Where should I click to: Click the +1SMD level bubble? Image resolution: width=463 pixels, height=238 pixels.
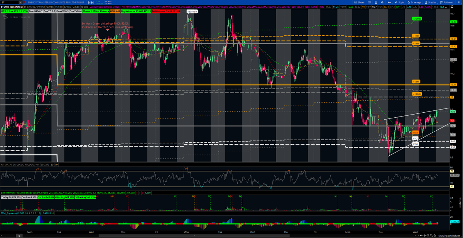417,94
